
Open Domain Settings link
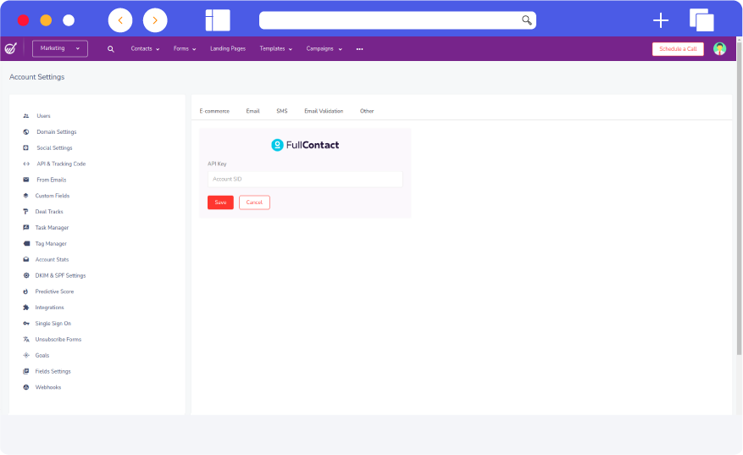[57, 132]
